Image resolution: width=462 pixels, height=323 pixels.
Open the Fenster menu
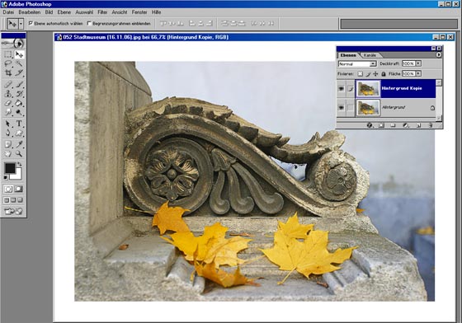[x=139, y=12]
